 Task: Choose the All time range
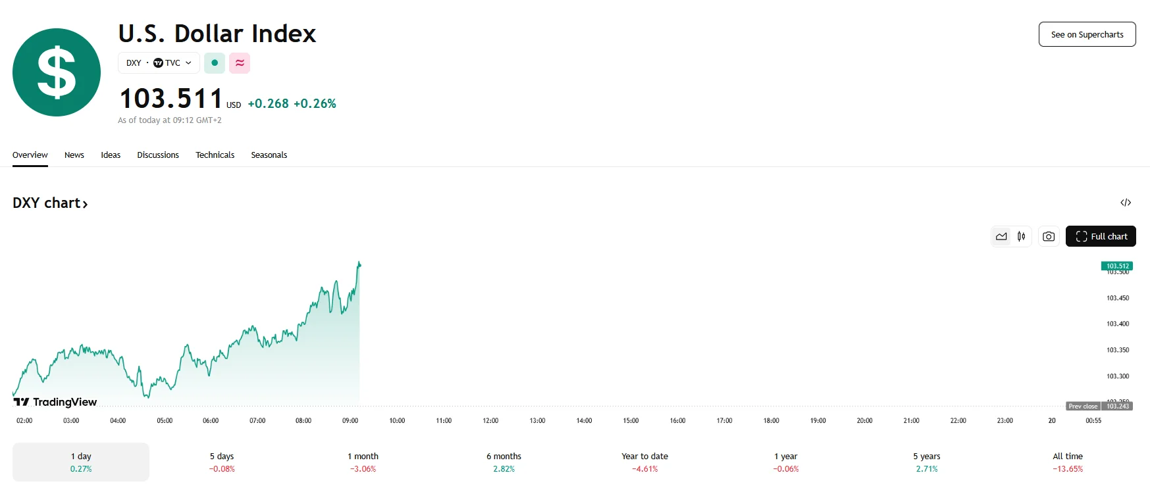click(1067, 462)
